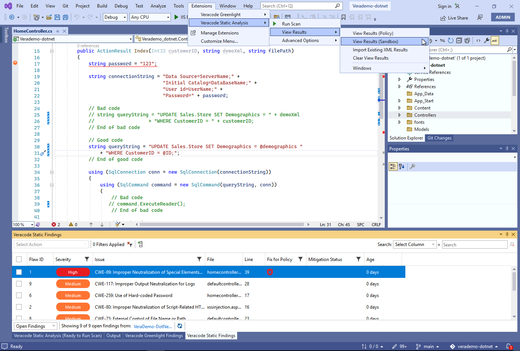Click the Clear Filters icon in Veracode findings
520x351 pixels.
tap(130, 244)
